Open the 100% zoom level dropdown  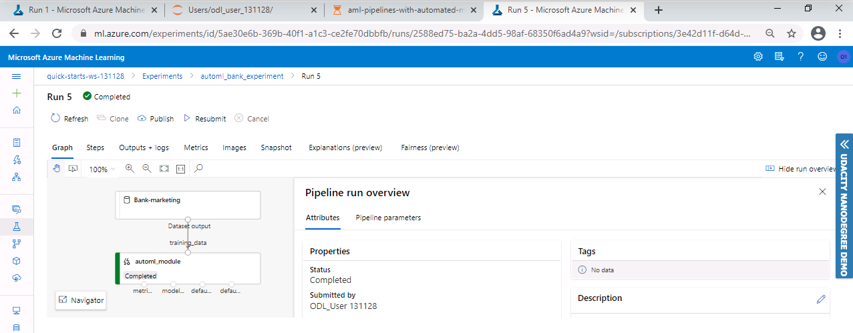[102, 170]
